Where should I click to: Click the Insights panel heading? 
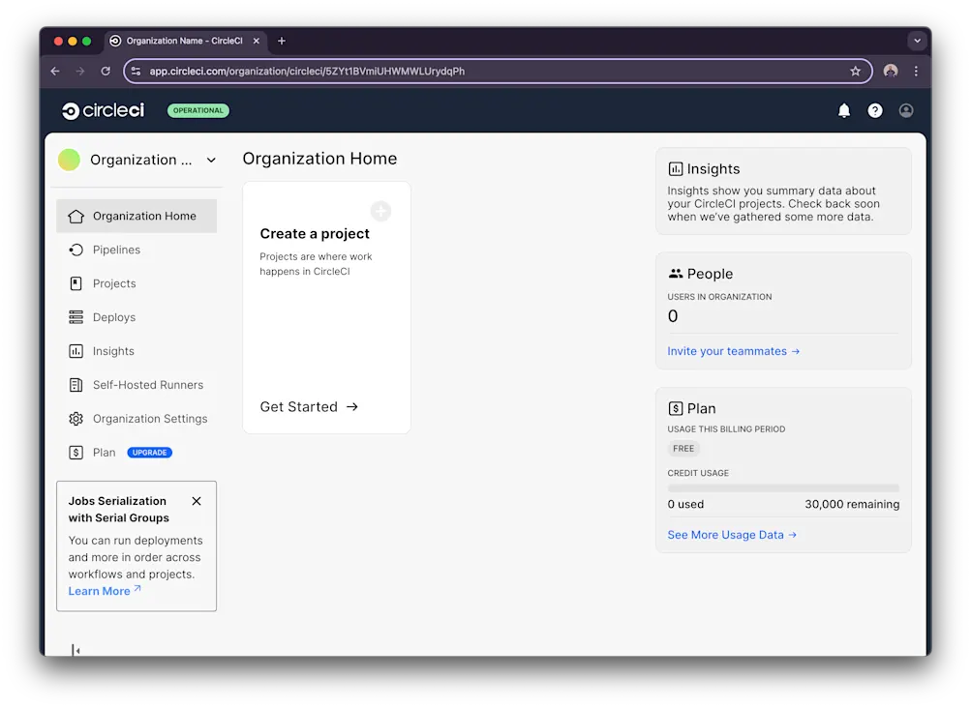pyautogui.click(x=713, y=169)
